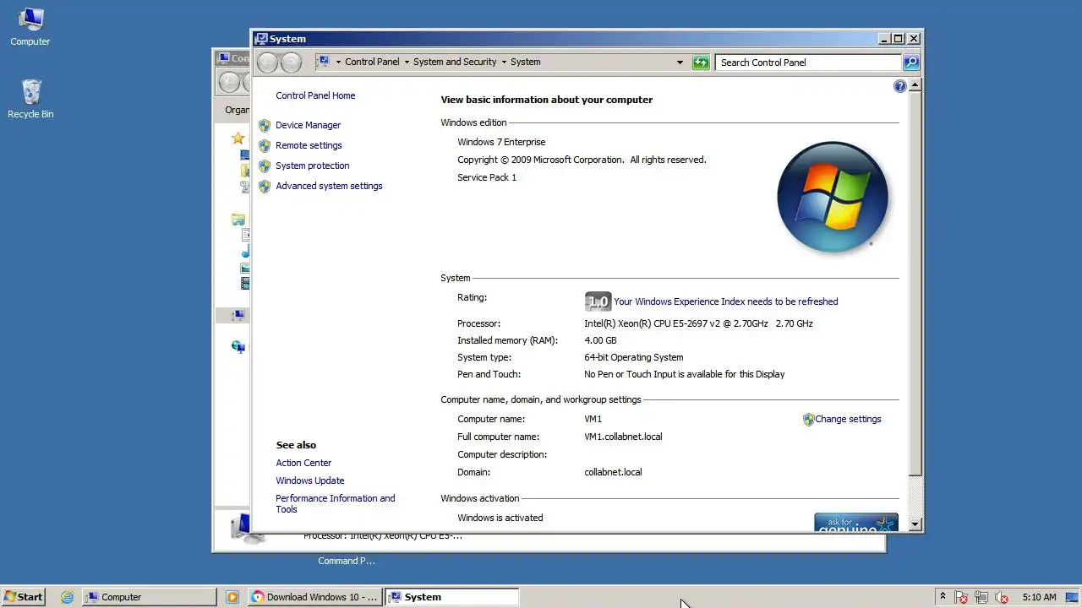
Task: Click the Forward navigation button in System window
Action: pyautogui.click(x=291, y=62)
